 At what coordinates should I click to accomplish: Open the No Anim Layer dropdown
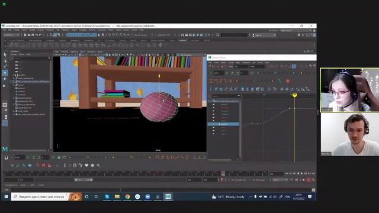coord(259,180)
